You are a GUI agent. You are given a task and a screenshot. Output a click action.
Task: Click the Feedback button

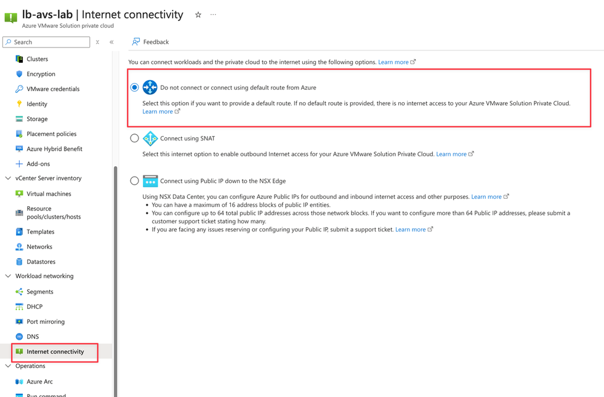pyautogui.click(x=151, y=42)
